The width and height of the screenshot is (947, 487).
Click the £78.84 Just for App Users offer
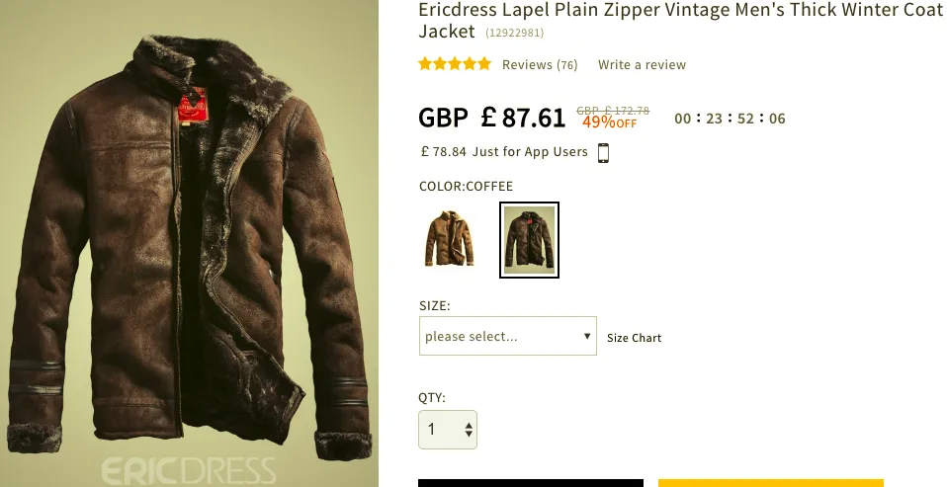(504, 152)
